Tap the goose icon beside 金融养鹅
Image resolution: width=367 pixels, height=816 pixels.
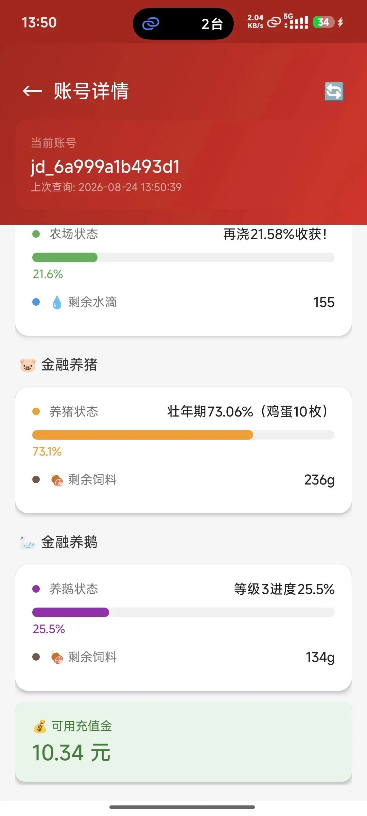click(x=28, y=542)
